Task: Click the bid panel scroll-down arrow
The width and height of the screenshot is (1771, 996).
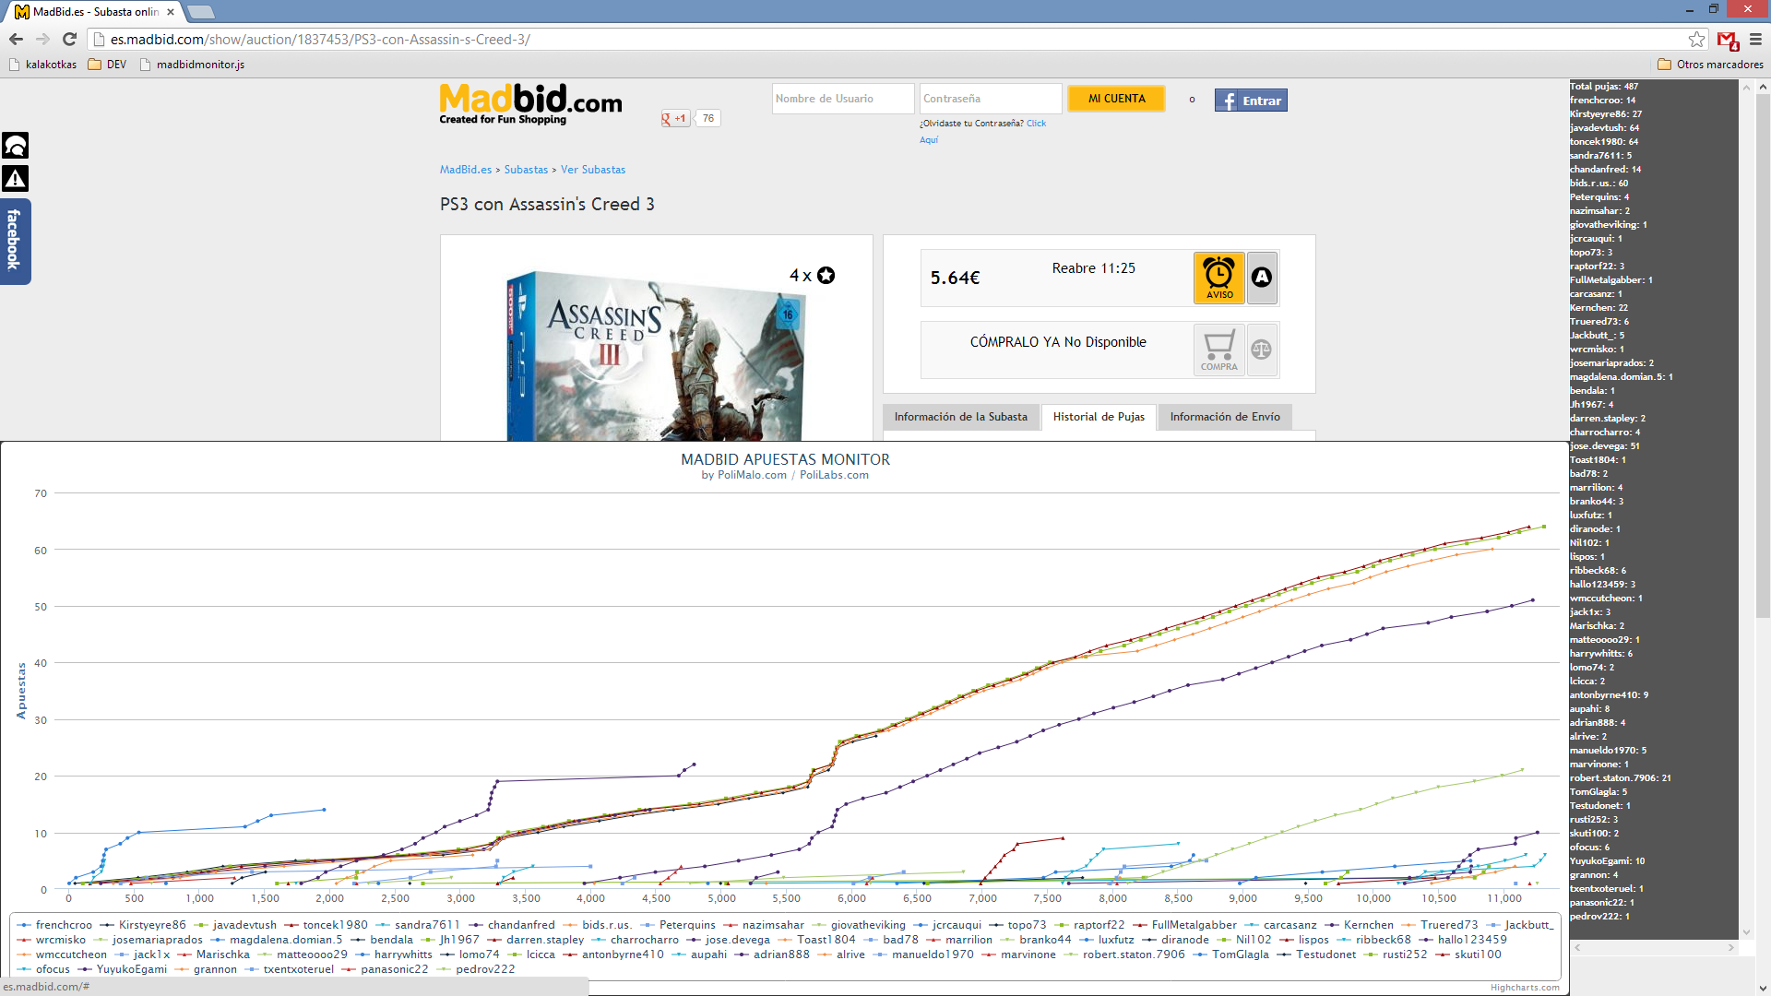Action: (1745, 932)
